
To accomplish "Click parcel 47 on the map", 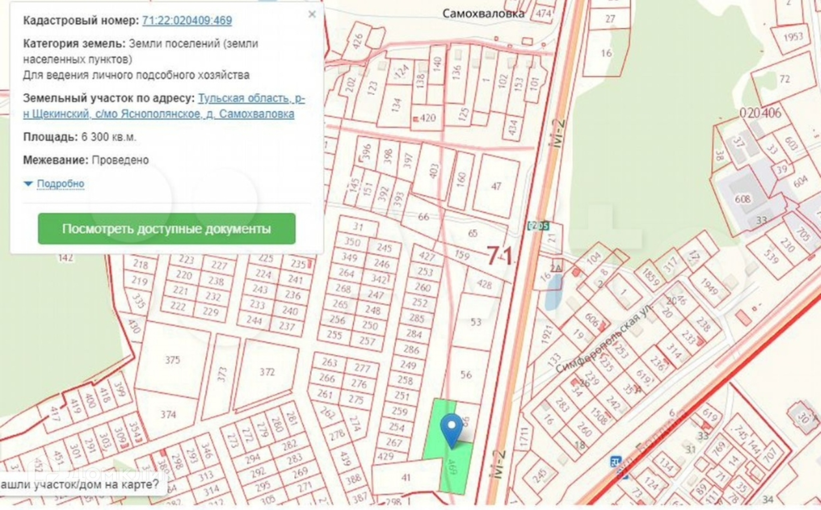I will [496, 186].
